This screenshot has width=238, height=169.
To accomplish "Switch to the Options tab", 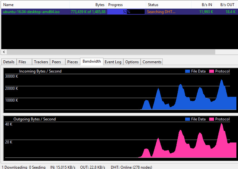I will tap(132, 62).
